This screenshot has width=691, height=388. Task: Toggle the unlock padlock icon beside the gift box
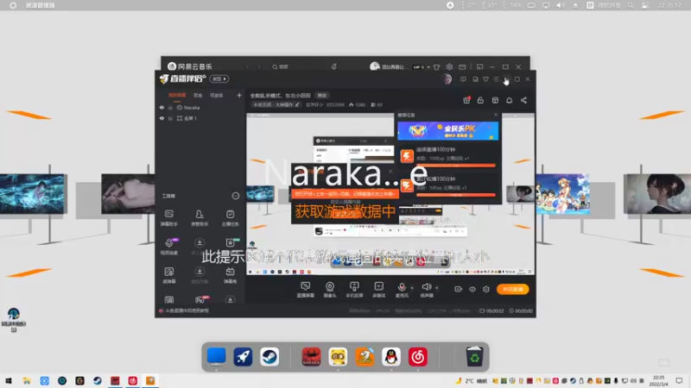click(480, 100)
